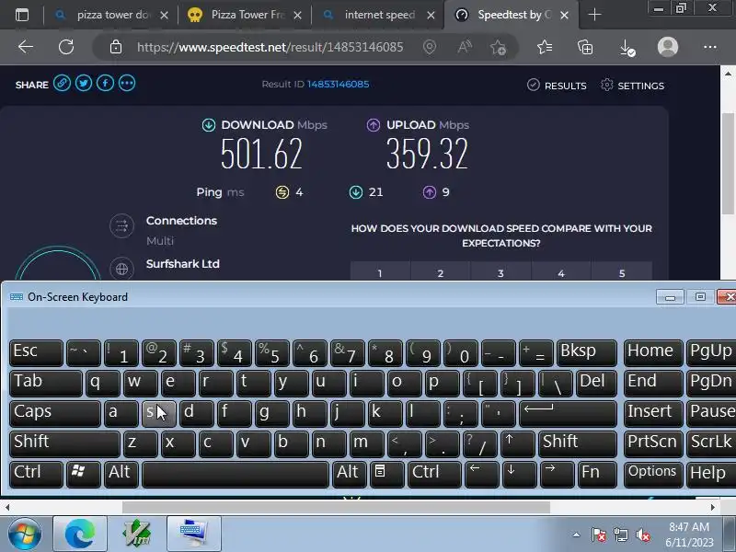
Task: Click the context menu key on keyboard
Action: (386, 474)
